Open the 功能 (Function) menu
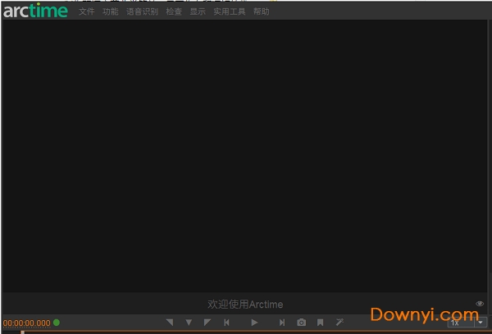The width and height of the screenshot is (492, 334). click(111, 12)
